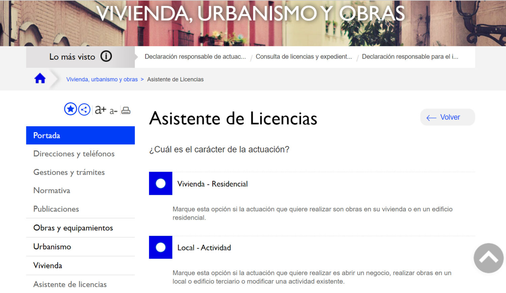The width and height of the screenshot is (506, 293).
Task: Open the Vivienda, urbanismo y obras breadcrumb
Action: 102,79
